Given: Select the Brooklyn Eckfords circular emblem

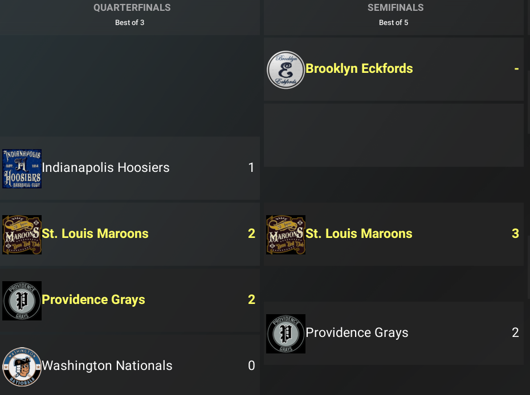Looking at the screenshot, I should pyautogui.click(x=286, y=69).
